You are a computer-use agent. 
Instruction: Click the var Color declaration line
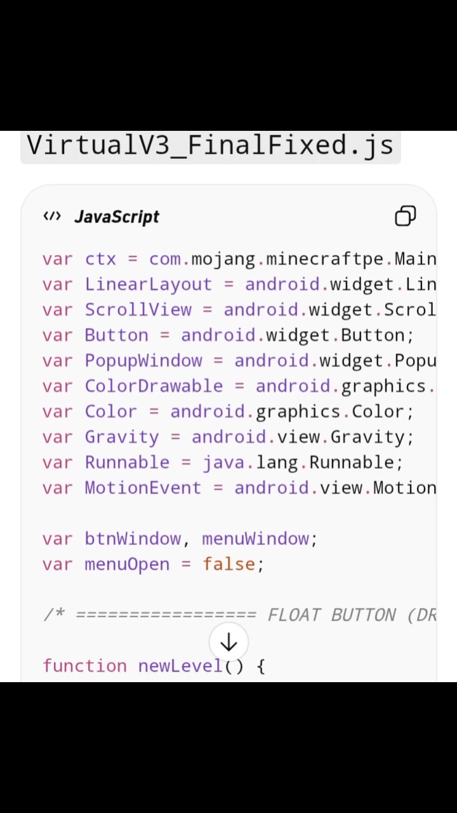point(228,412)
